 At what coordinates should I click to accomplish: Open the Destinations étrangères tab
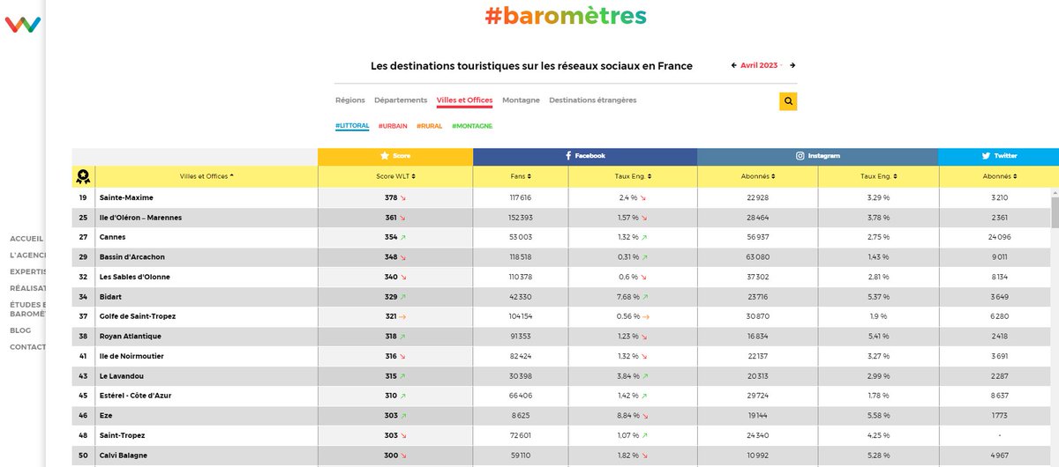592,100
